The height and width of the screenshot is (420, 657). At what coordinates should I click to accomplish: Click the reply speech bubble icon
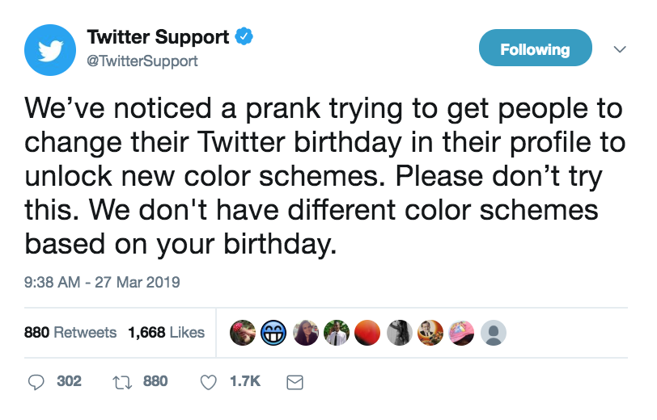pyautogui.click(x=36, y=381)
